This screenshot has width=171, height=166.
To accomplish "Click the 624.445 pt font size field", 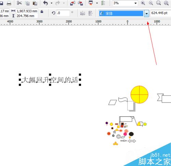I will point(161,13).
